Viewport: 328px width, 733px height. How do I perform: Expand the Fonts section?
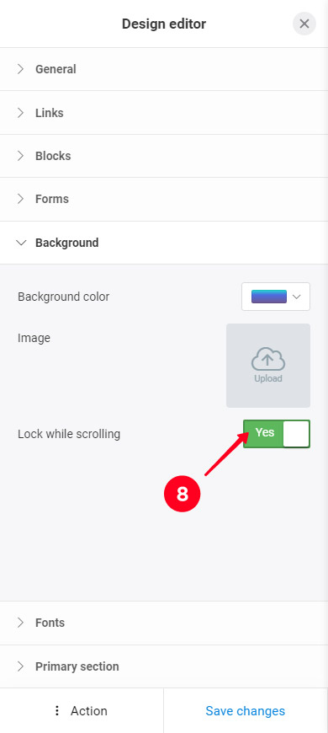click(x=164, y=623)
